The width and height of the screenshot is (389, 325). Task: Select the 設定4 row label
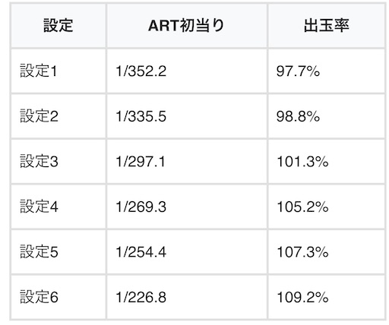[39, 207]
